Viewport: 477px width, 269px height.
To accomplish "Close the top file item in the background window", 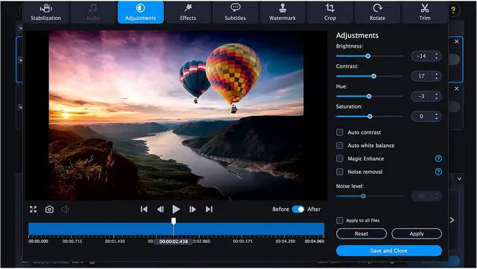I will (x=457, y=42).
